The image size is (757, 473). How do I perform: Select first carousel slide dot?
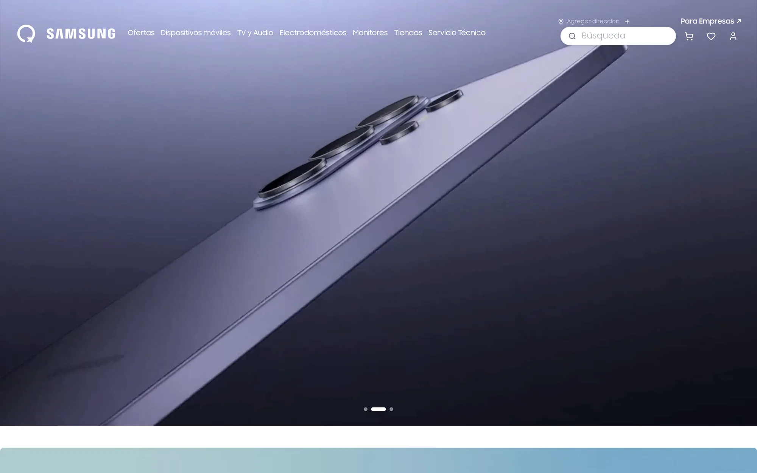point(366,409)
